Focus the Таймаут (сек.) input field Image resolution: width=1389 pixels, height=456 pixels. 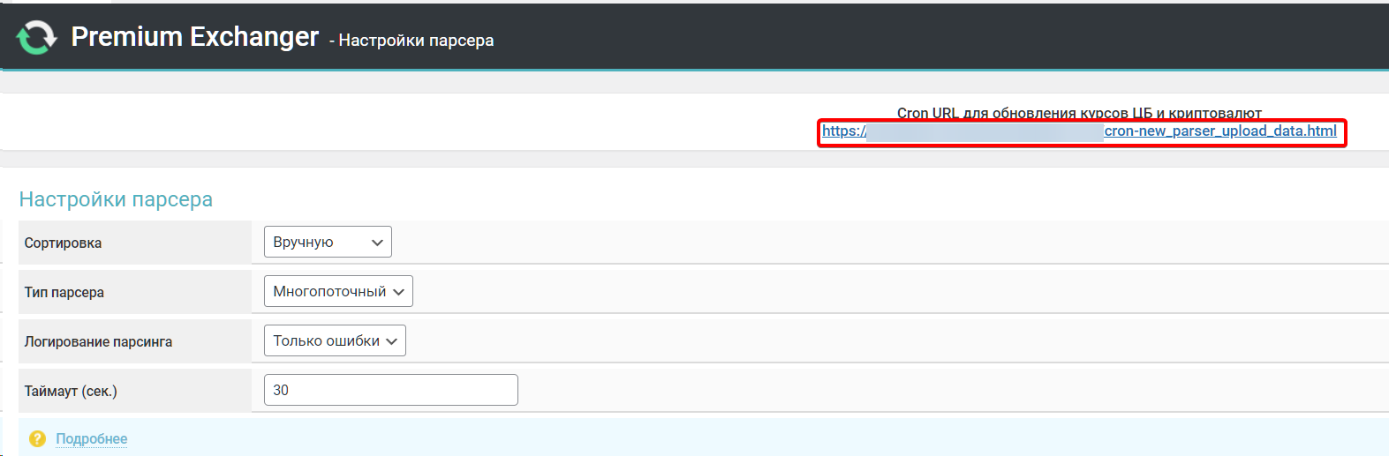[390, 390]
